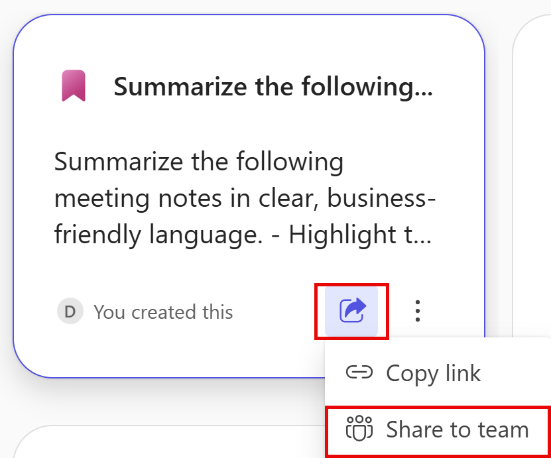Open the three-dot more options menu
This screenshot has width=551, height=458.
pos(417,311)
